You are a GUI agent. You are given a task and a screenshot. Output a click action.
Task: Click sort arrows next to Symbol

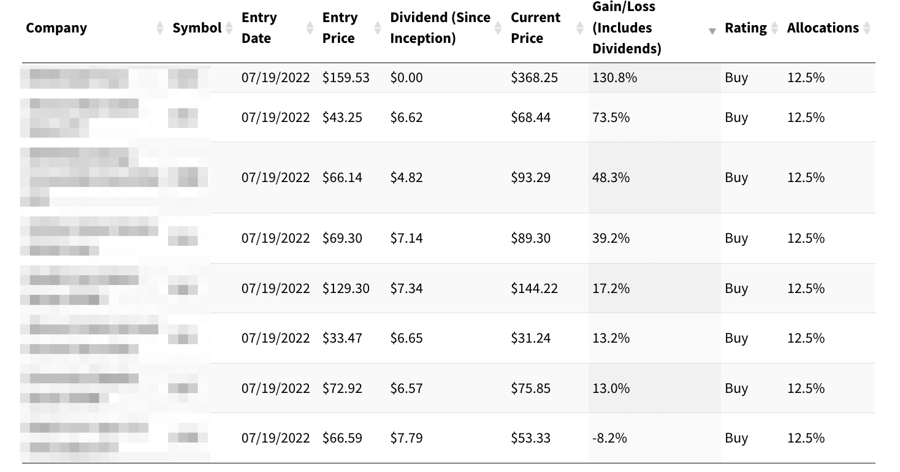pos(229,28)
